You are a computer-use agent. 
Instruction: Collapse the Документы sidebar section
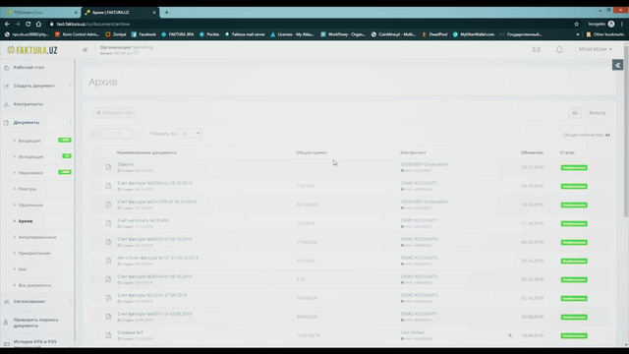click(37, 122)
